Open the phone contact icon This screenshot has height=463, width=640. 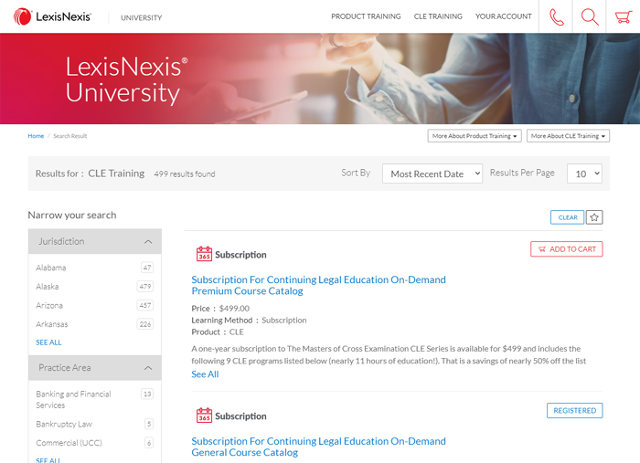click(x=556, y=16)
